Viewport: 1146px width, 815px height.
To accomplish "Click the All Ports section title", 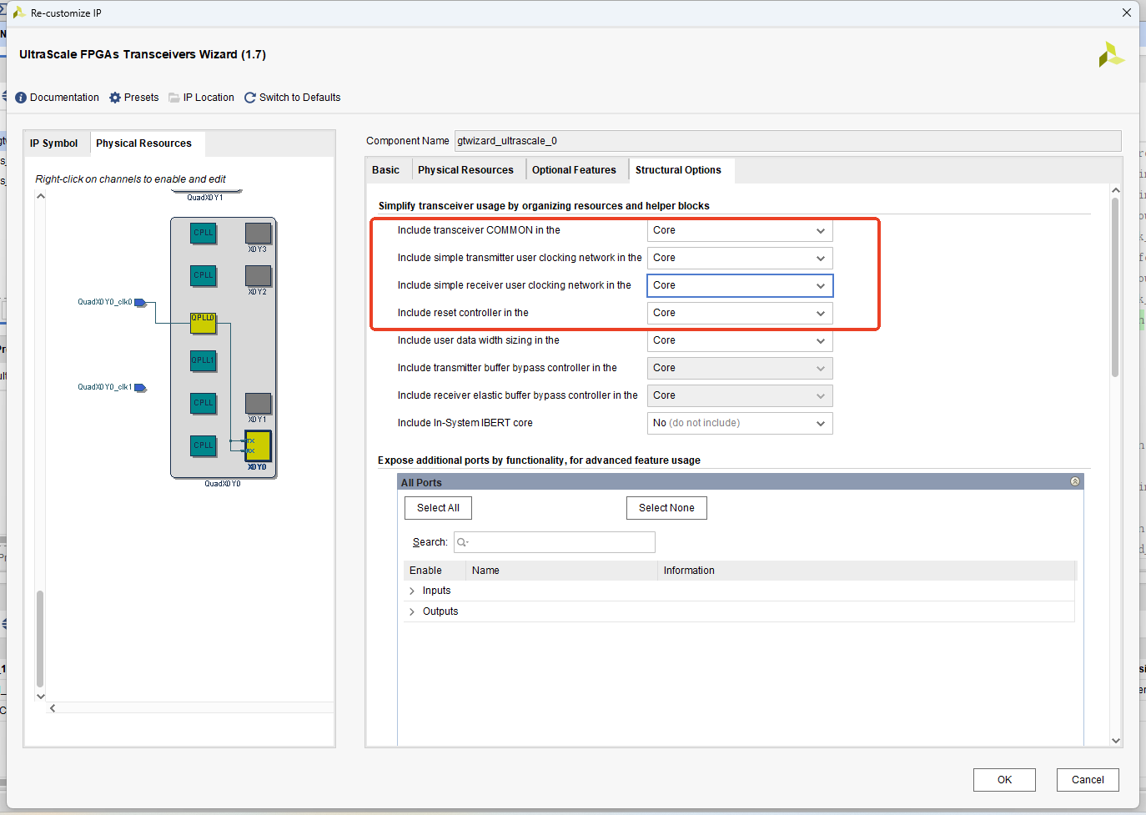I will (x=421, y=482).
